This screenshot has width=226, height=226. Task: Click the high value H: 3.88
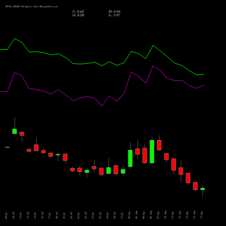tap(114, 12)
